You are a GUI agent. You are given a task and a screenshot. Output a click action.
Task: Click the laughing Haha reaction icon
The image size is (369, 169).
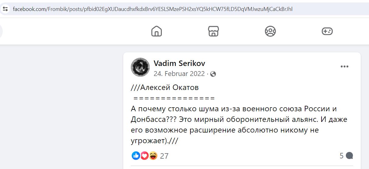tap(153, 156)
